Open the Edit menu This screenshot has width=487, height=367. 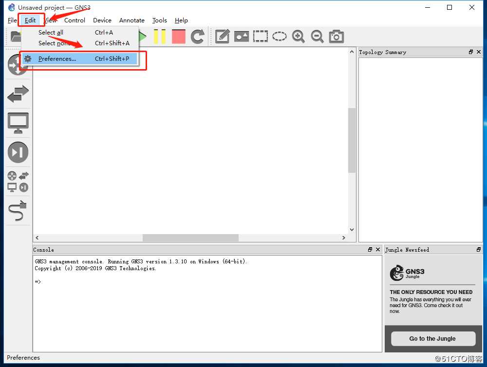(x=30, y=20)
